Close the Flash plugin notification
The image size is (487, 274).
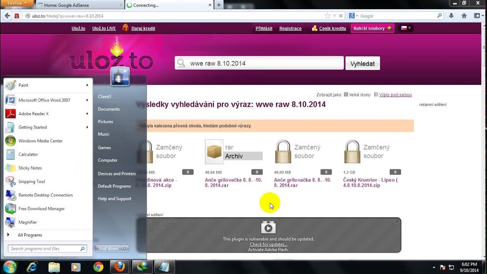[x=397, y=221]
